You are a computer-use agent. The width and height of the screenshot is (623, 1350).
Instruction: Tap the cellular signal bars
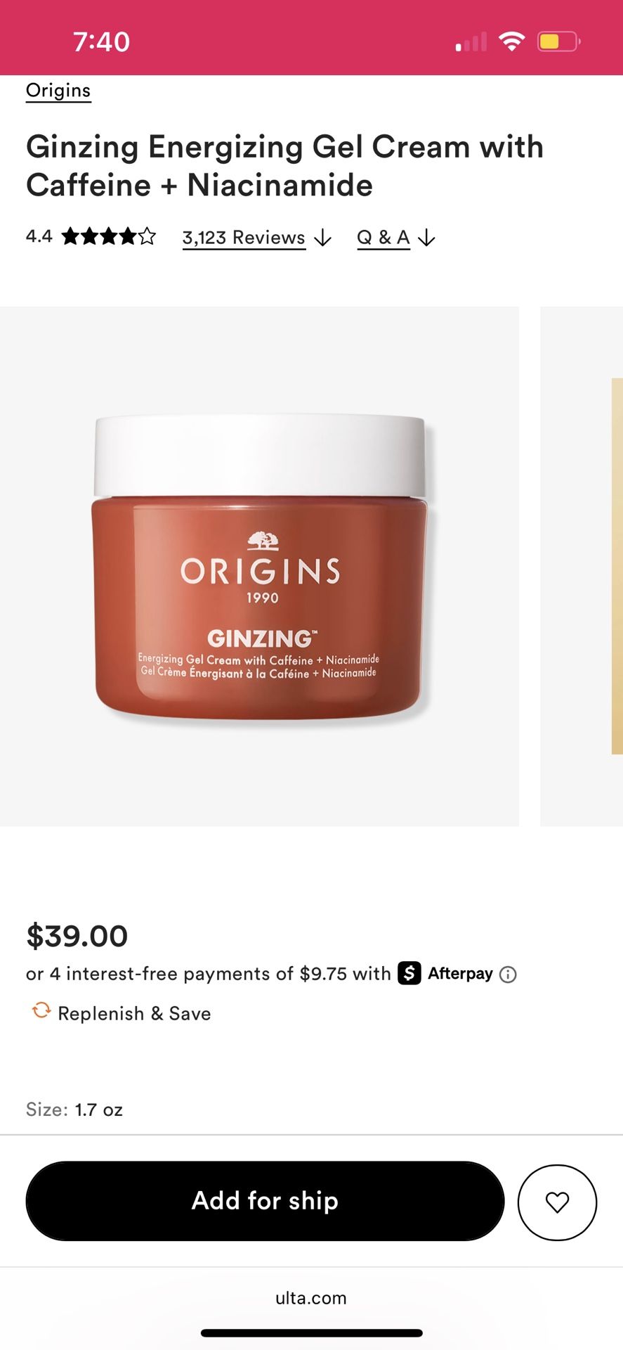coord(471,42)
